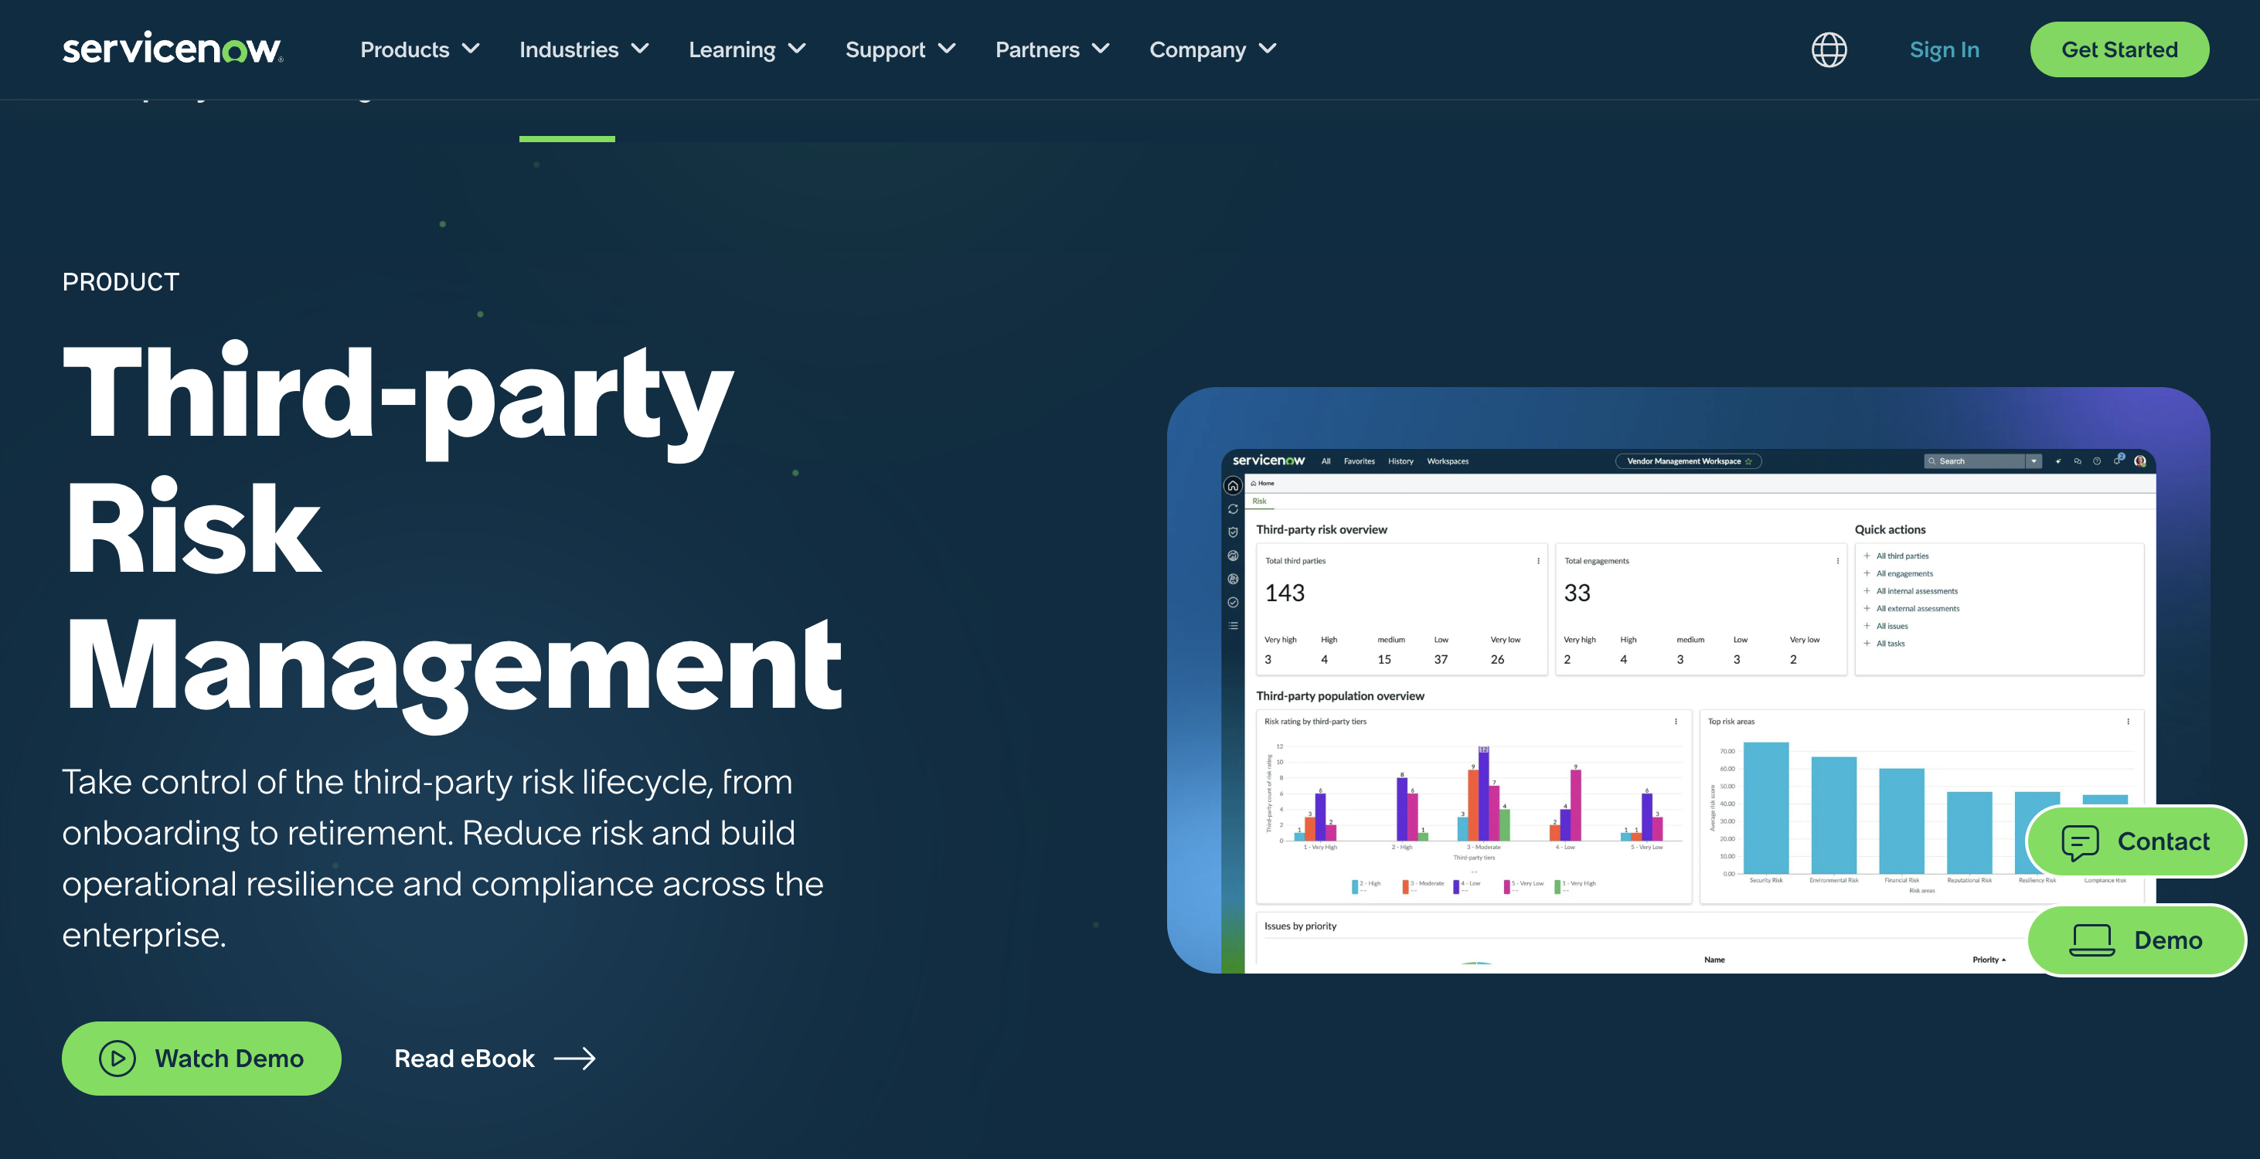Expand the Learning menu chevron
Viewport: 2260px width, 1159px height.
tap(797, 49)
